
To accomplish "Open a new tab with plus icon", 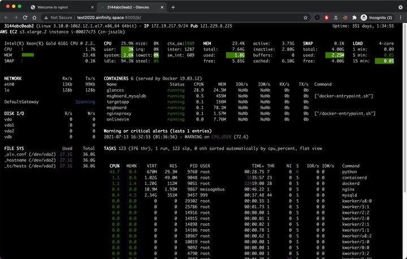I will click(x=173, y=7).
